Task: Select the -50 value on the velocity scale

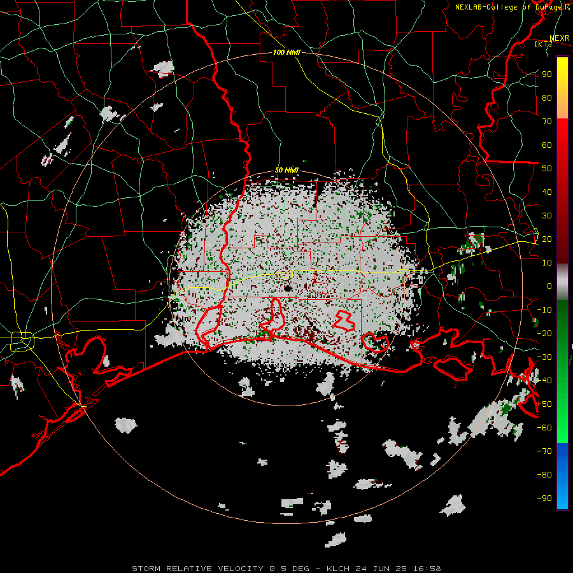Action: (544, 404)
